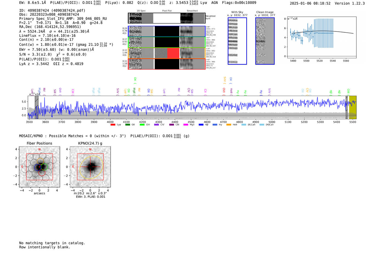The height and width of the screenshot is (262, 384).
Task: Click the S/N = 3.3(±2.0) text
Action: point(35,54)
